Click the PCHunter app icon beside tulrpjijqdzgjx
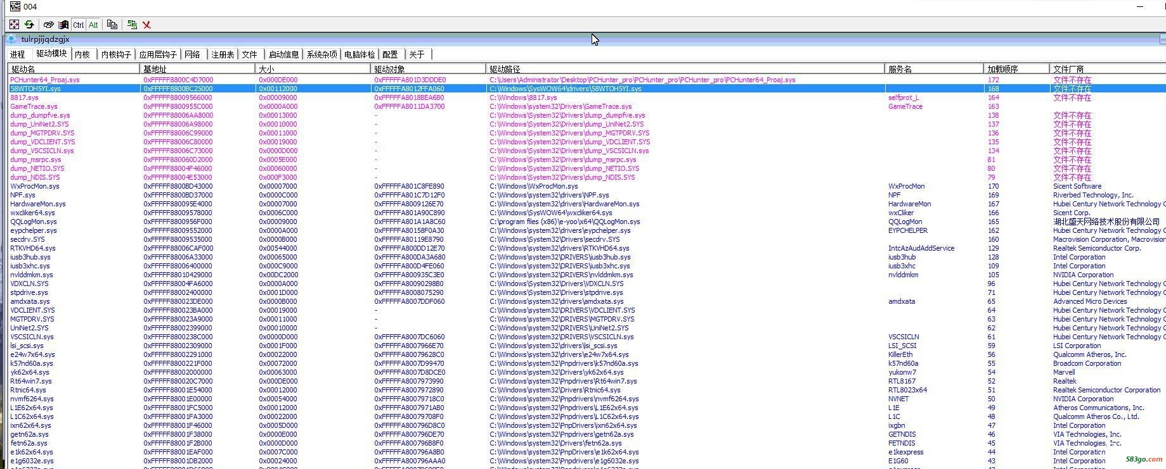1166x469 pixels. (x=11, y=39)
